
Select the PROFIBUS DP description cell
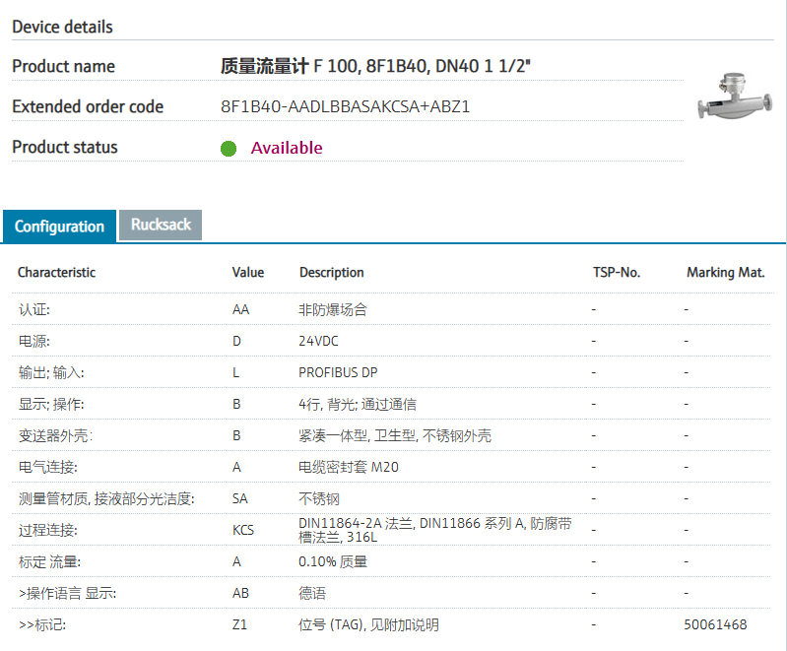338,372
